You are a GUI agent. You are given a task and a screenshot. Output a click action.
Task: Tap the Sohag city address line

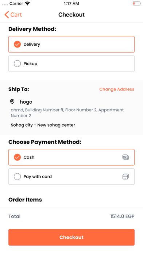(43, 125)
